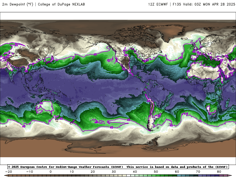This screenshot has width=236, height=177.
Task: Click the "2m Dewpoint (°F)" title text
Action: [18, 4]
